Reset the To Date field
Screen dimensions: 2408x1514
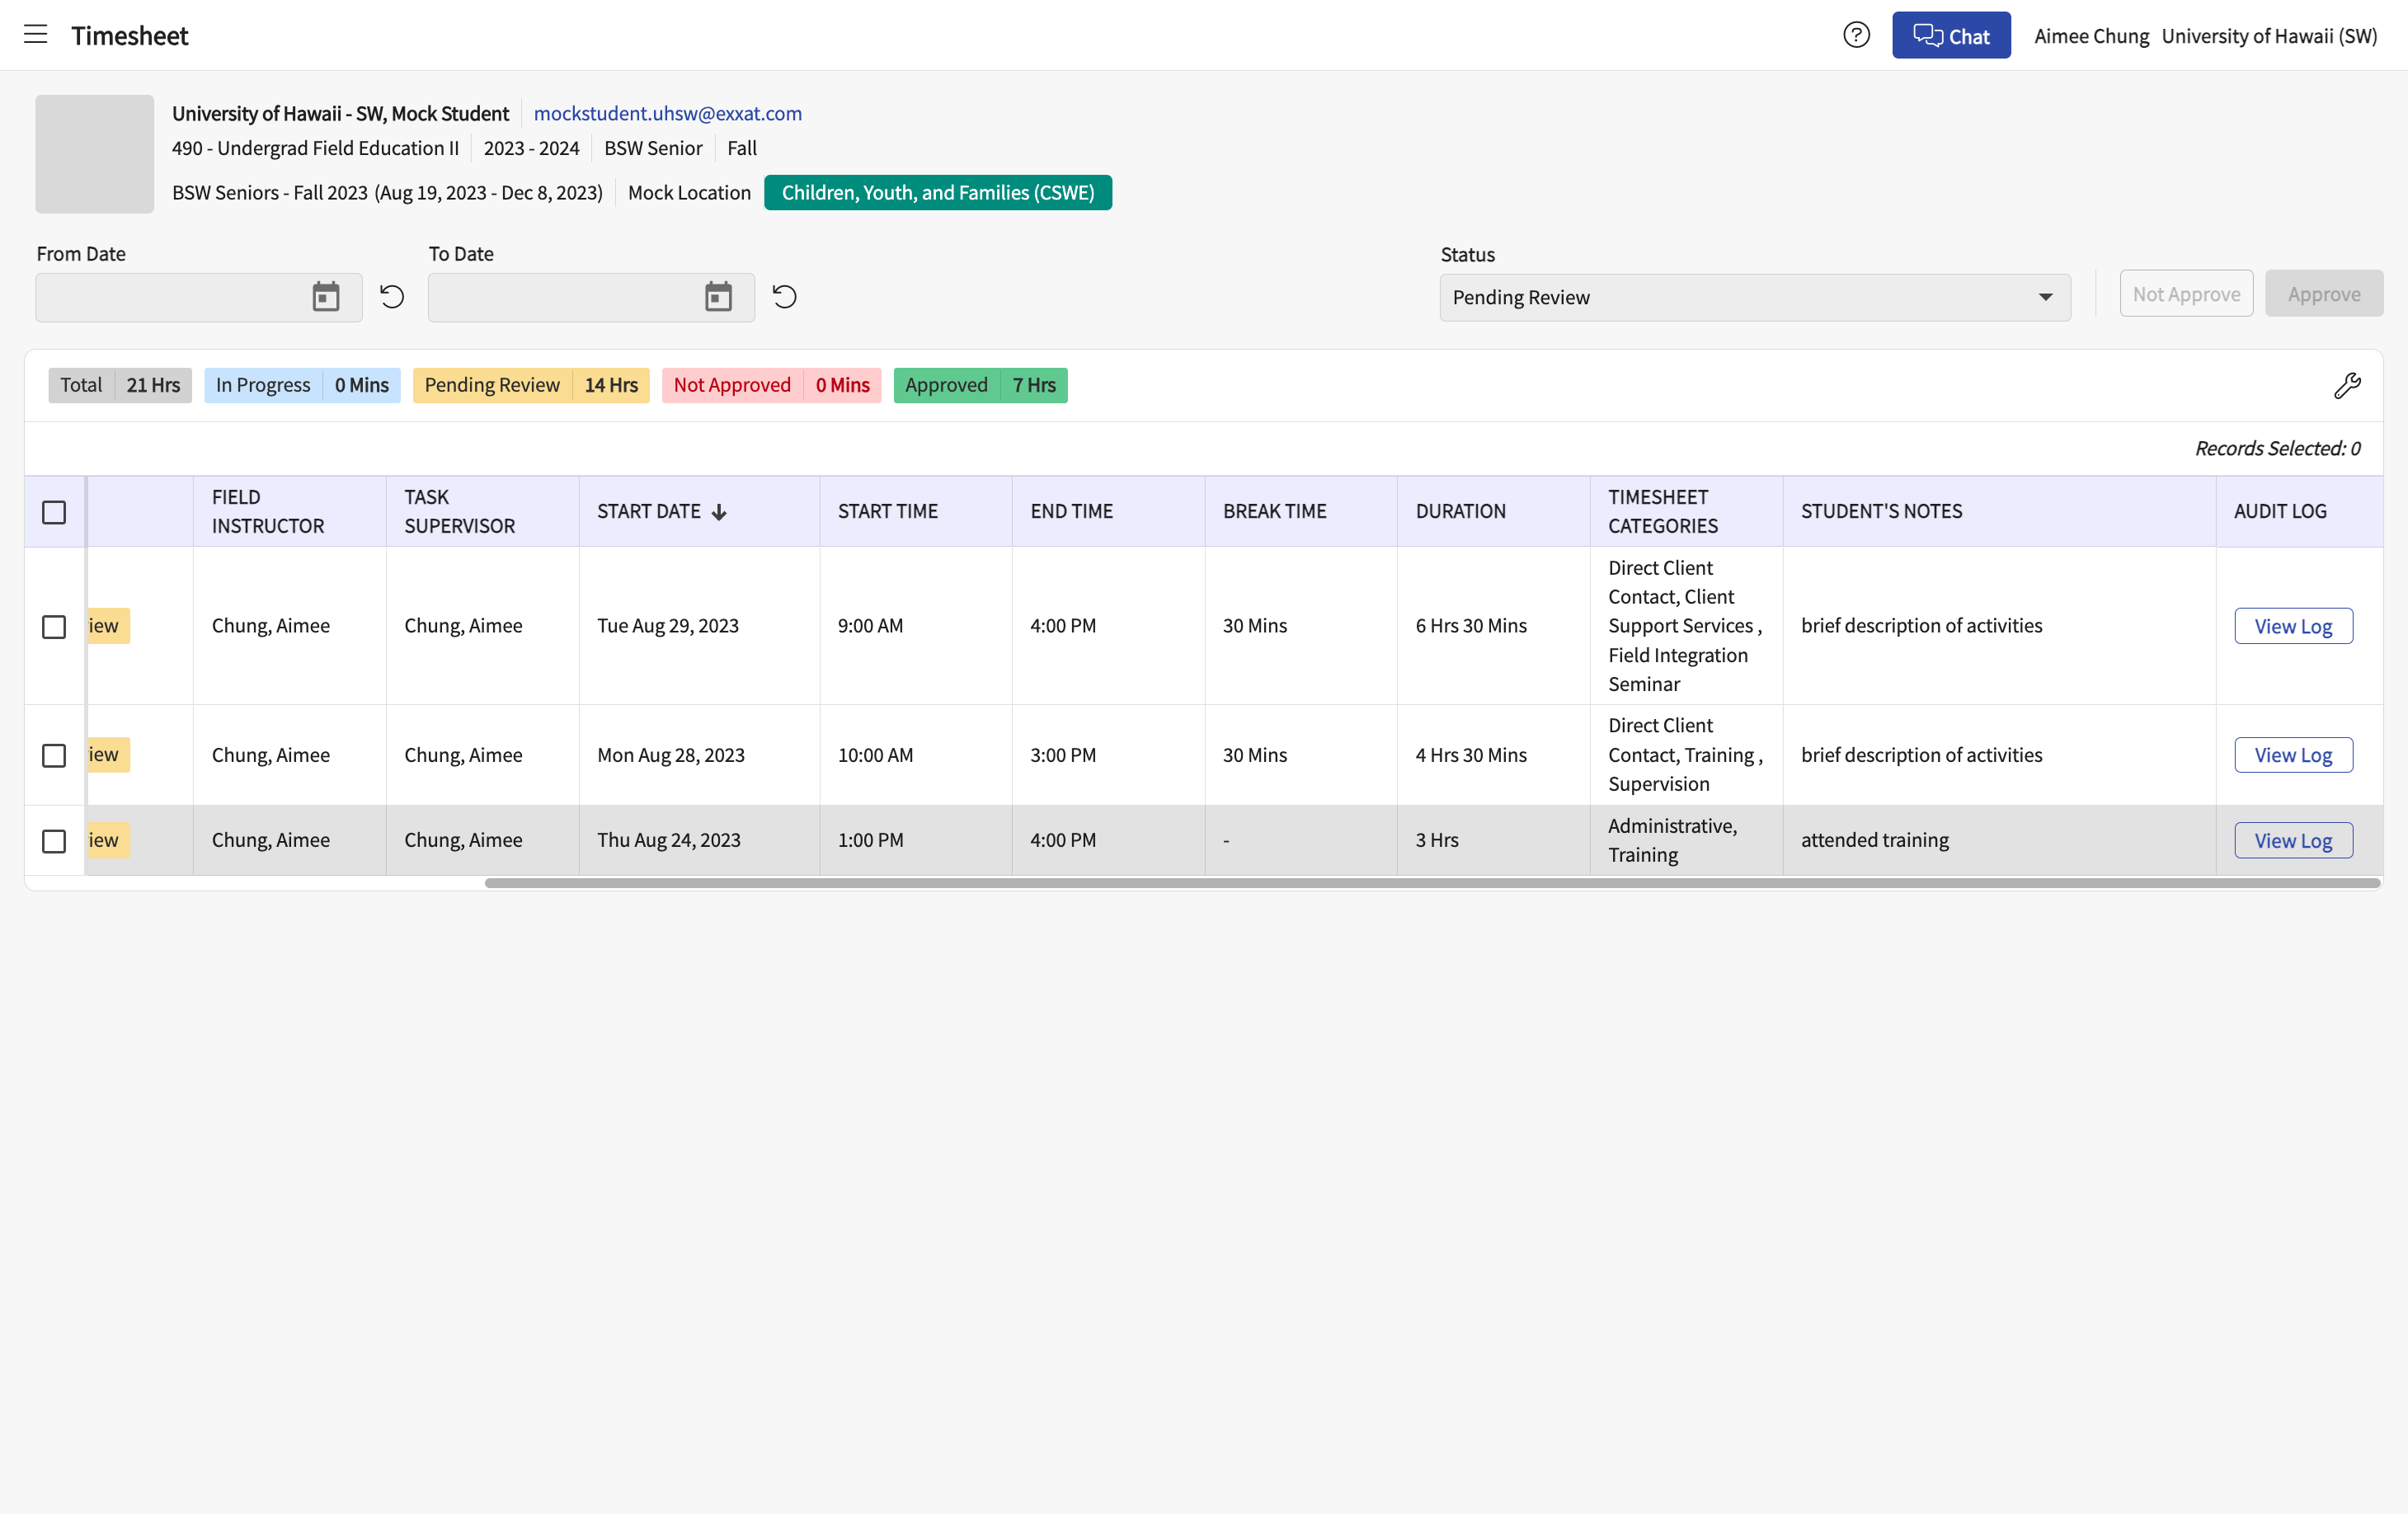click(x=784, y=297)
